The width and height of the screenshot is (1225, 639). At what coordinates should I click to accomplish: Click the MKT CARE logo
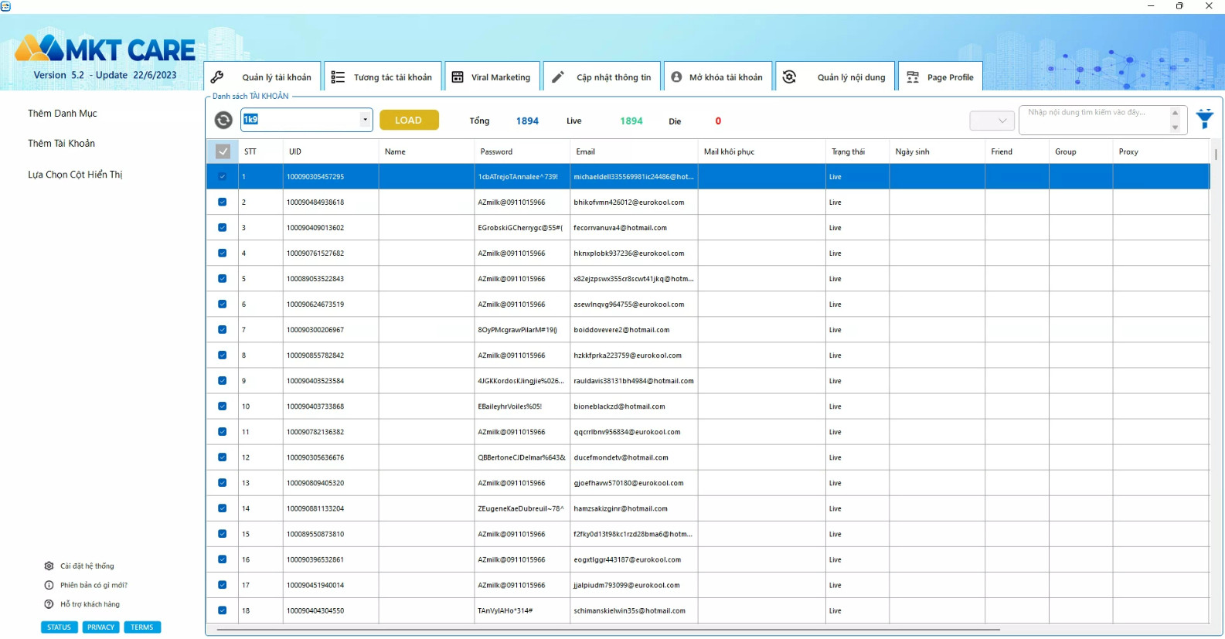point(105,49)
